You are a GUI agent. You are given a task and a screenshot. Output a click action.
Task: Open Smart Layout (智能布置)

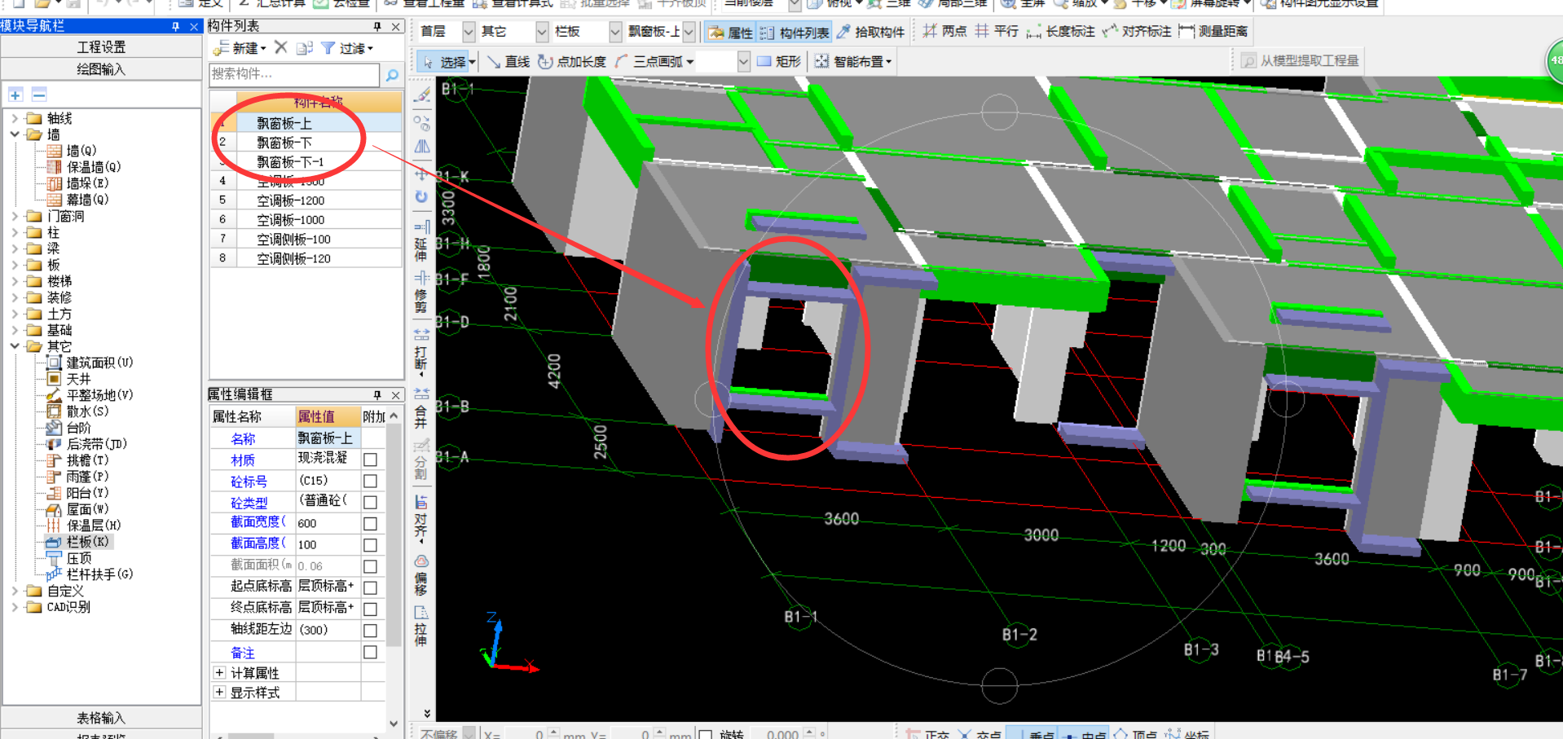853,61
